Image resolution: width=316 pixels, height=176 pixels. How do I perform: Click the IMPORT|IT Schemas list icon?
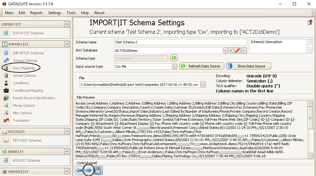pos(6,53)
